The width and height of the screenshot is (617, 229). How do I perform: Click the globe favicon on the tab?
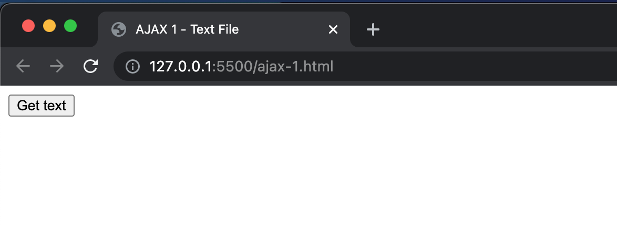118,29
